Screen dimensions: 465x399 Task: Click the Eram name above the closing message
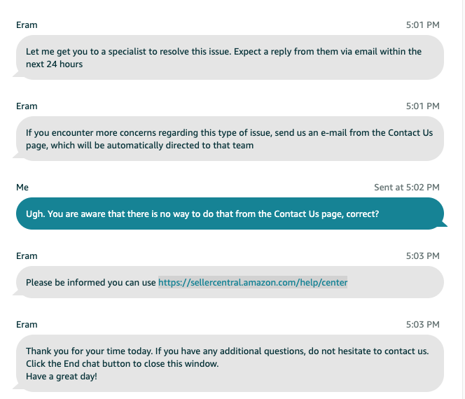tap(27, 325)
